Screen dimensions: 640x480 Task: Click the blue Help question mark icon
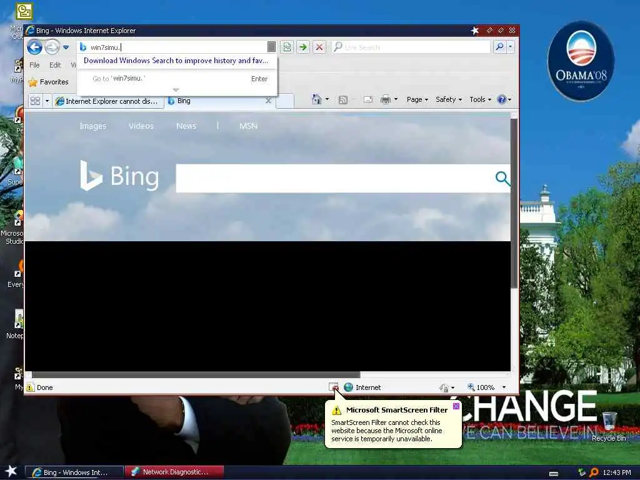click(502, 99)
